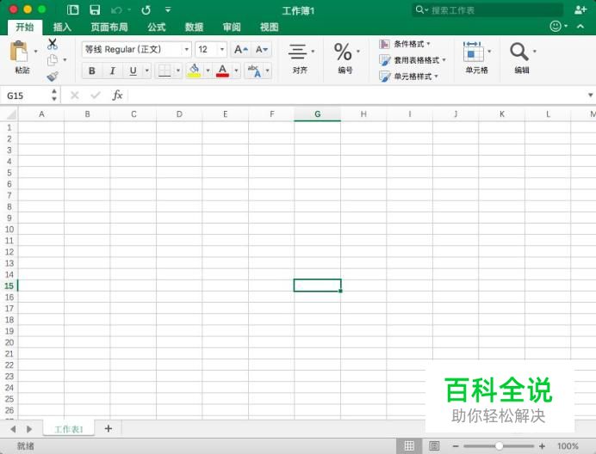Apply the cell borders icon
The image size is (596, 454).
tap(165, 71)
